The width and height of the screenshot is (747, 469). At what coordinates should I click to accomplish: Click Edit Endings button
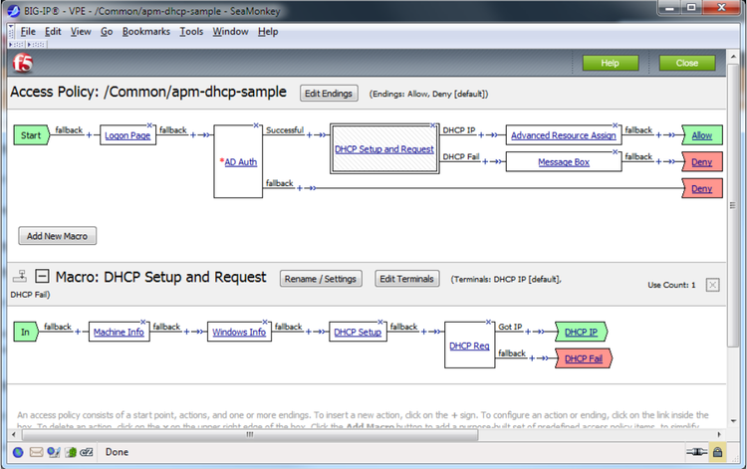329,94
